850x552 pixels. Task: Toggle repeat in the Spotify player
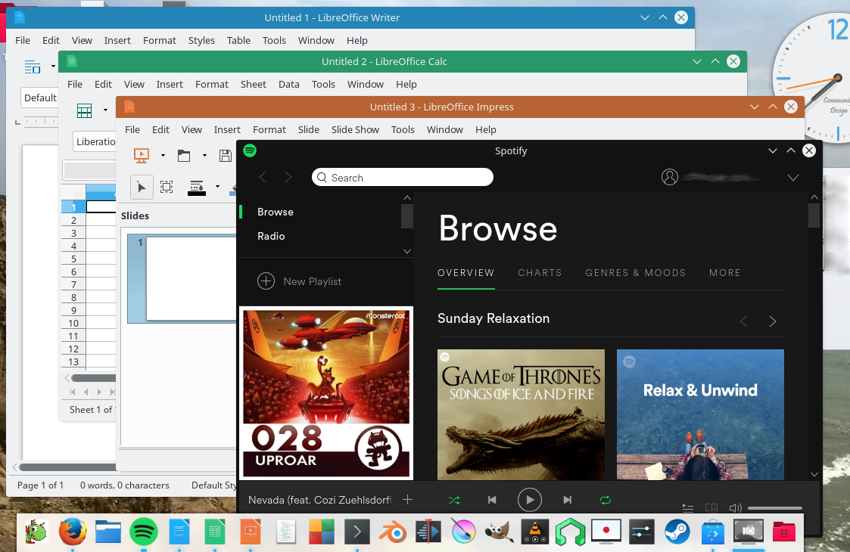click(606, 500)
